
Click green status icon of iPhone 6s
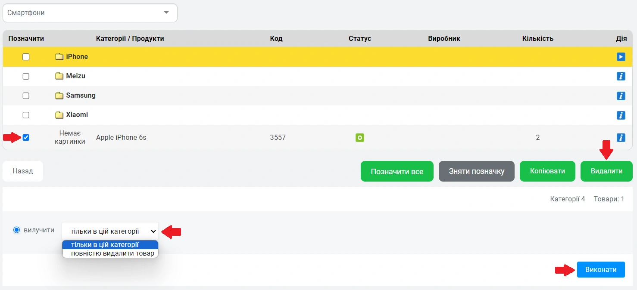click(x=360, y=138)
